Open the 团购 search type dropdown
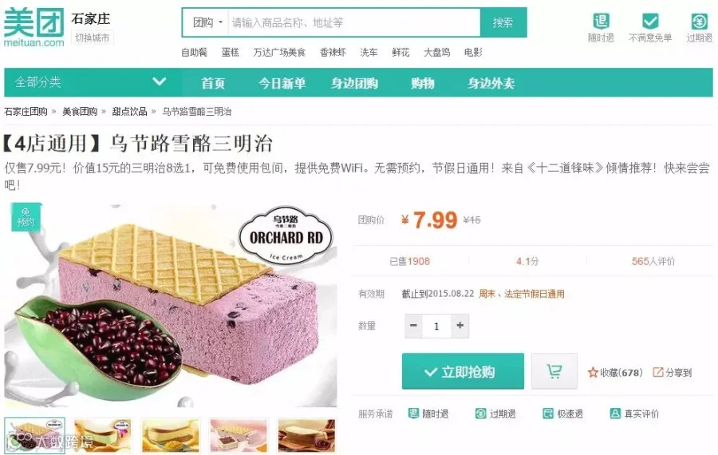The height and width of the screenshot is (455, 718). tap(207, 22)
